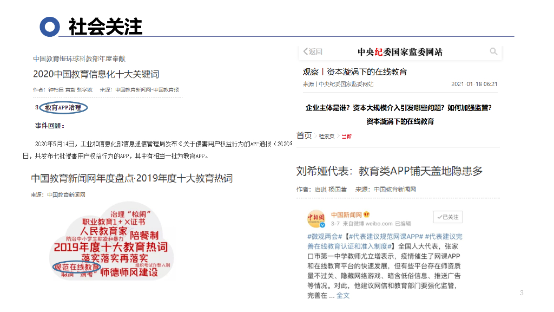The width and height of the screenshot is (554, 312).
Task: Click the 师德师风建设 phrase in word cloud
Action: 129,272
